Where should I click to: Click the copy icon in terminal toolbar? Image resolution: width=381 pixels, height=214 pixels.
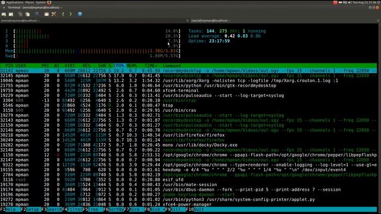[20, 14]
